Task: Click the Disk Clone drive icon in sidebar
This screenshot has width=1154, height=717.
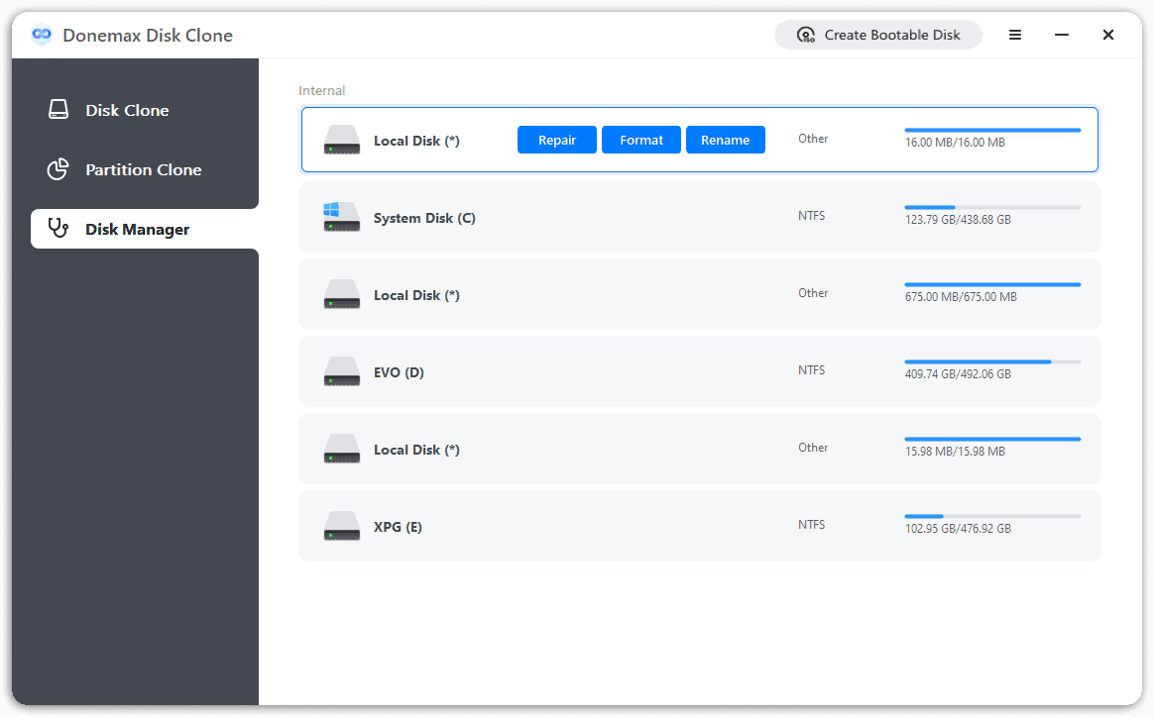Action: pos(58,110)
